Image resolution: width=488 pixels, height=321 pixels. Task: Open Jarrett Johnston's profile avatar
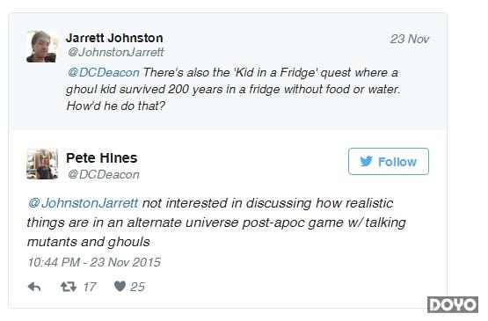(42, 47)
